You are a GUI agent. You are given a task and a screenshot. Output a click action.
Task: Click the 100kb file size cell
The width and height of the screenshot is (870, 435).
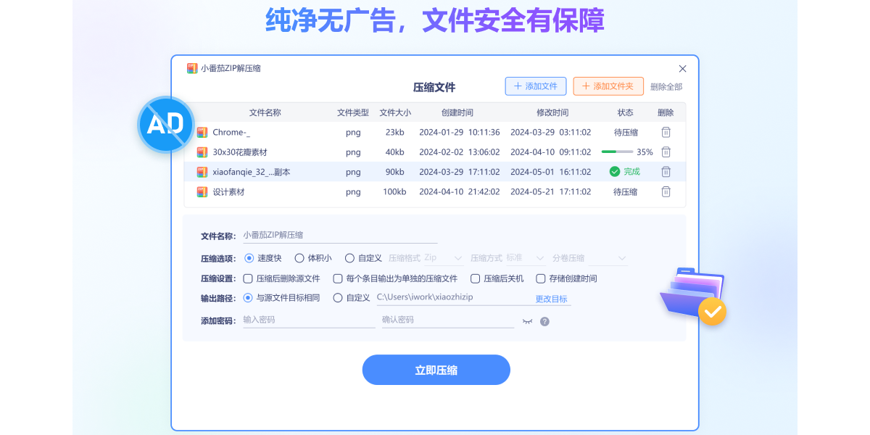pos(395,192)
